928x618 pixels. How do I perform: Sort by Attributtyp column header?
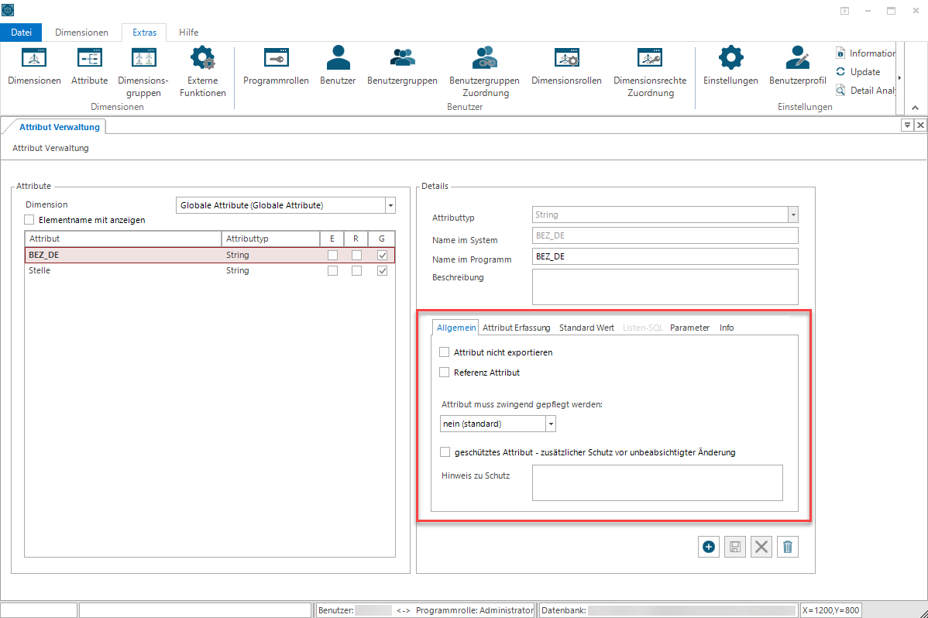coord(271,239)
